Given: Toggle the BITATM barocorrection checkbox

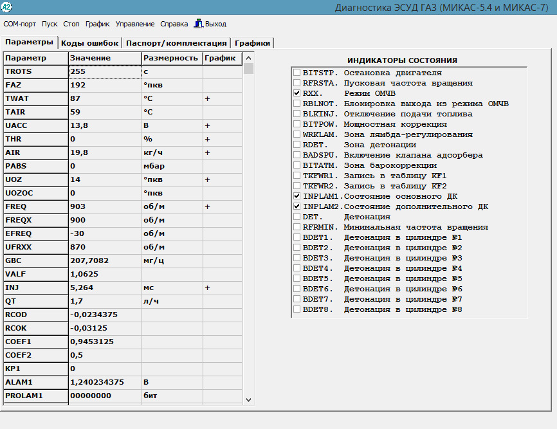Looking at the screenshot, I should [297, 165].
